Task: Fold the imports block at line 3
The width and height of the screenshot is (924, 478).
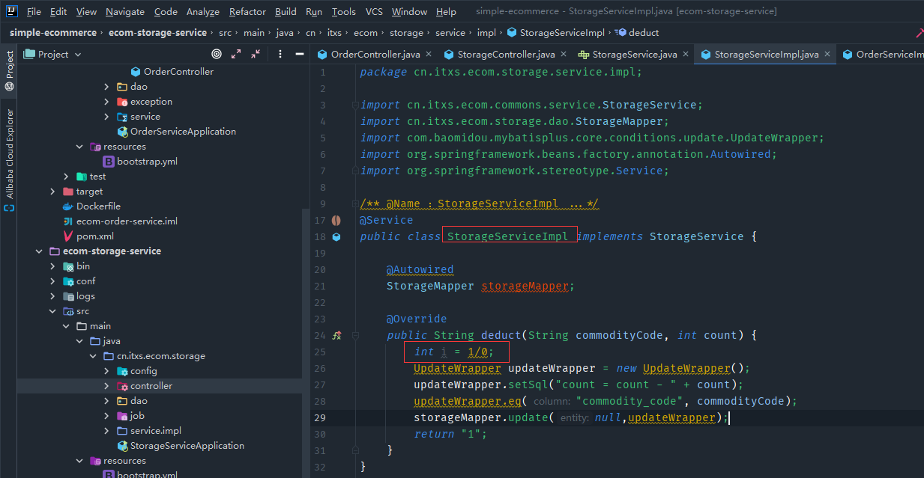Action: [x=355, y=105]
